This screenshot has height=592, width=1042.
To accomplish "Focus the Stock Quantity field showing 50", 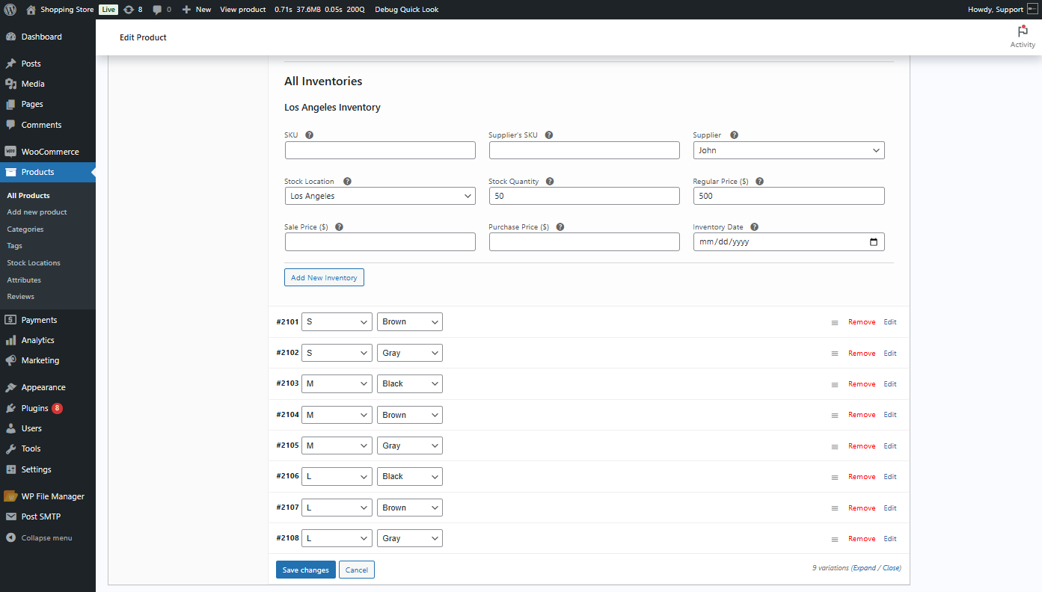I will (584, 196).
